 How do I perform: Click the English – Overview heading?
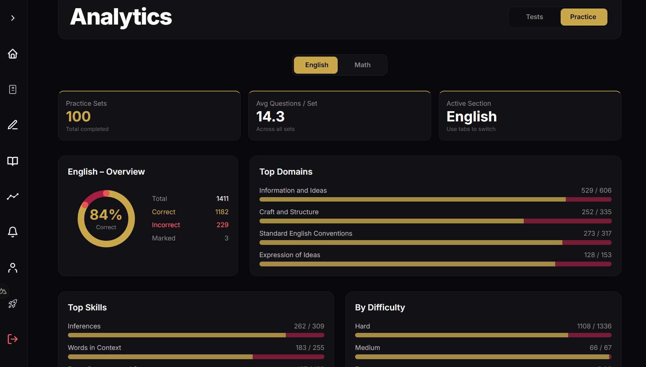click(x=106, y=172)
